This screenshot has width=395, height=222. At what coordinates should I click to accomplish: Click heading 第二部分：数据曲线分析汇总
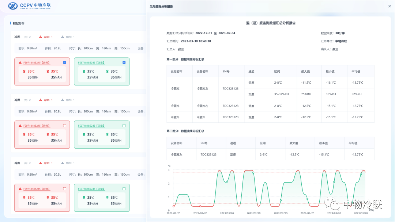[185, 131]
